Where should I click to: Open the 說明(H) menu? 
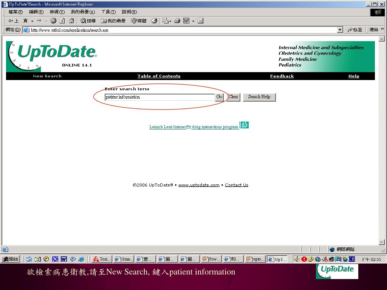click(129, 12)
